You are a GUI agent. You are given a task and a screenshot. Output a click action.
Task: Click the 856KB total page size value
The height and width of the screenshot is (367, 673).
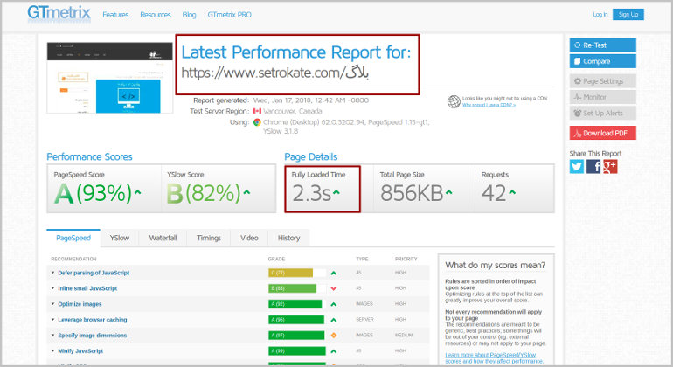[x=412, y=193]
